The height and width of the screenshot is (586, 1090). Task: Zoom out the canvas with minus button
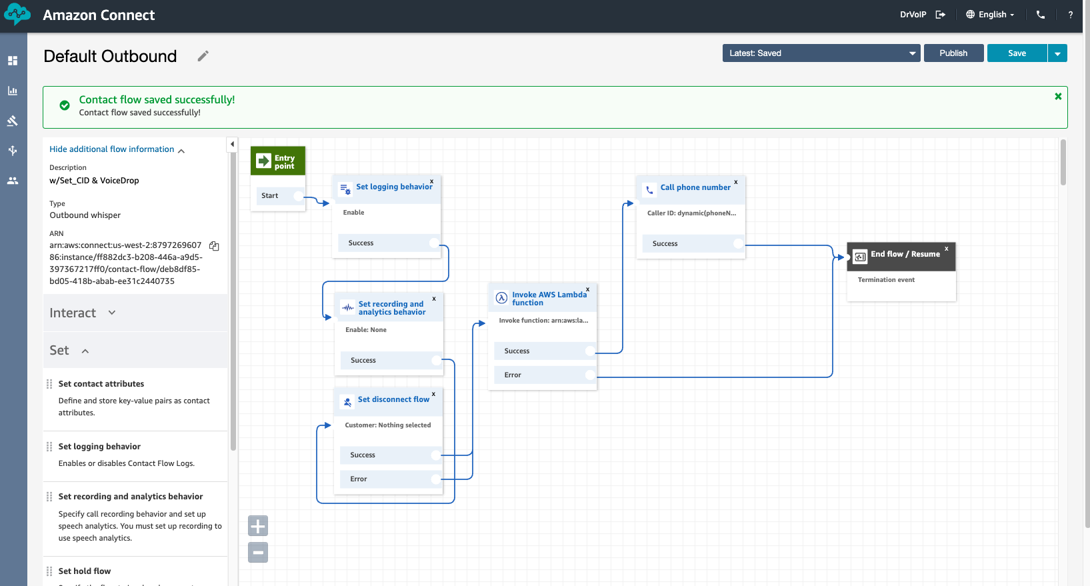[x=258, y=552]
